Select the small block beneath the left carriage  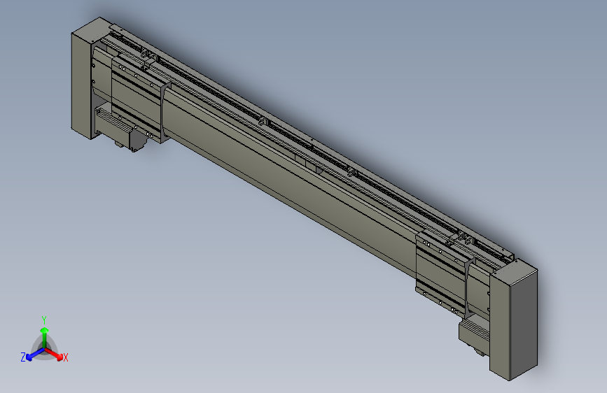pyautogui.click(x=120, y=129)
